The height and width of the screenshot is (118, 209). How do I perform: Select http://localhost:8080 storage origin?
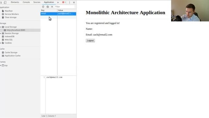(16, 30)
